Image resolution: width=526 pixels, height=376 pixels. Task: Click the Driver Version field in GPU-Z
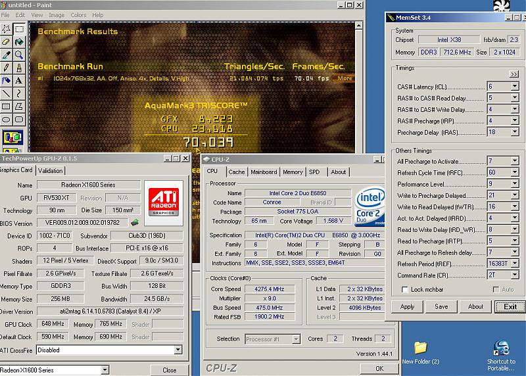click(110, 312)
